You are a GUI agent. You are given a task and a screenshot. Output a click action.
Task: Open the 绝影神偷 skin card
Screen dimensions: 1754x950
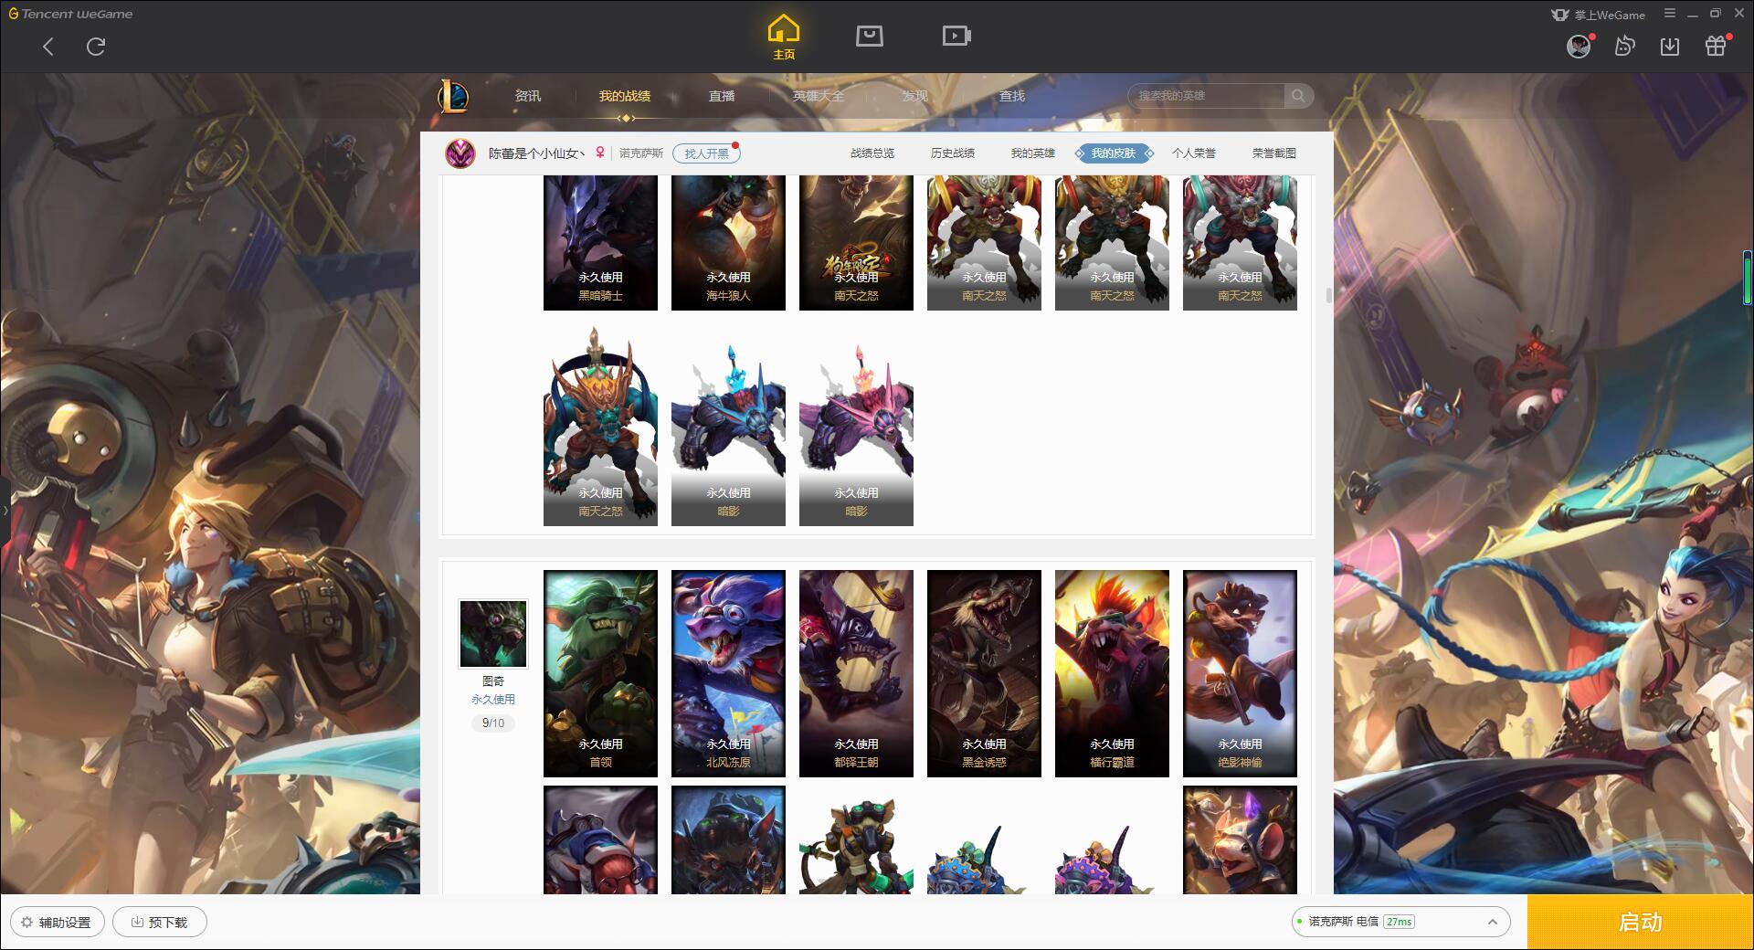point(1240,674)
